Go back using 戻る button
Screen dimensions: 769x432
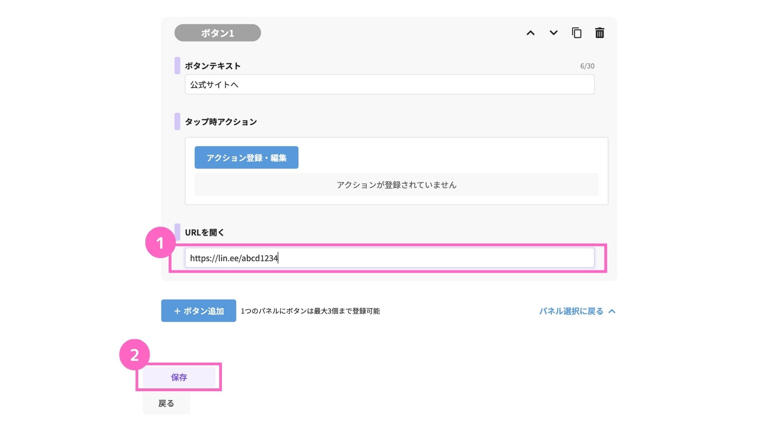click(166, 403)
